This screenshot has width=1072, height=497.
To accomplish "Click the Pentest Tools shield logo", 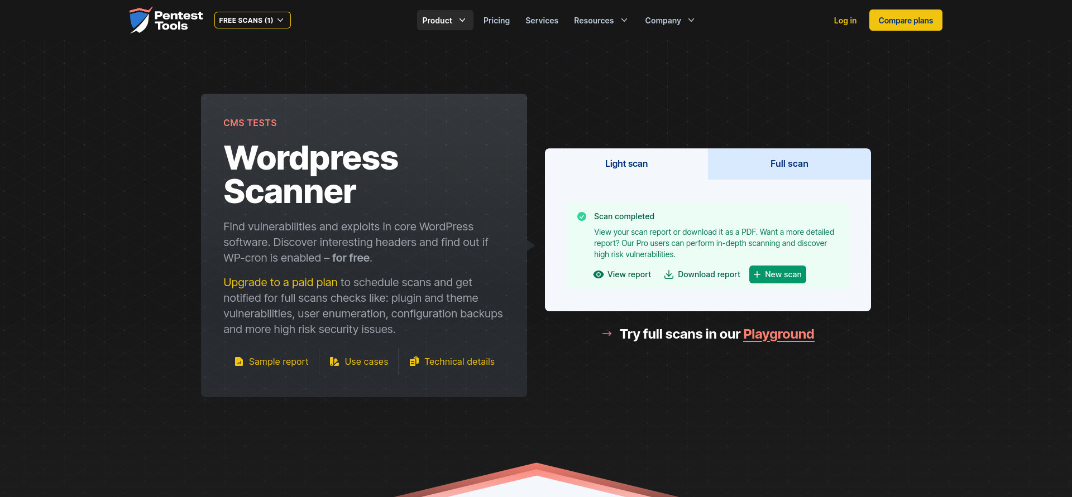I will tap(141, 20).
